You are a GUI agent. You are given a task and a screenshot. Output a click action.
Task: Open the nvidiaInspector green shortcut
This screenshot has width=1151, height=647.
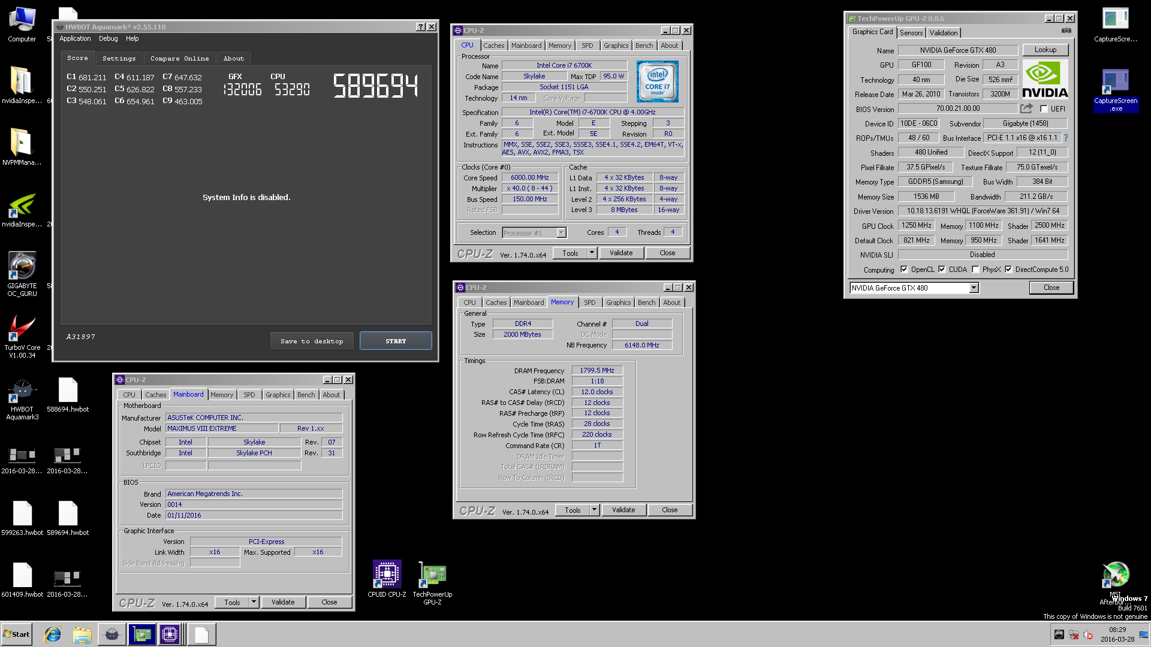coord(22,210)
